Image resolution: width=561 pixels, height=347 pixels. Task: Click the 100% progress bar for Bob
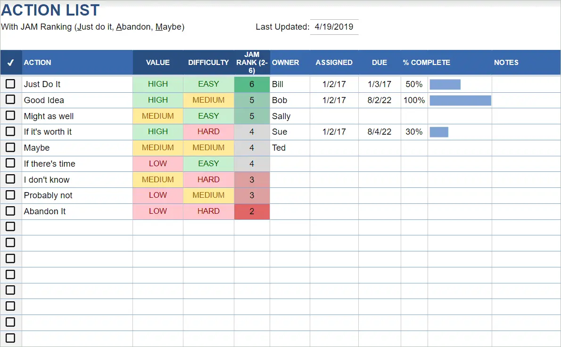[461, 100]
